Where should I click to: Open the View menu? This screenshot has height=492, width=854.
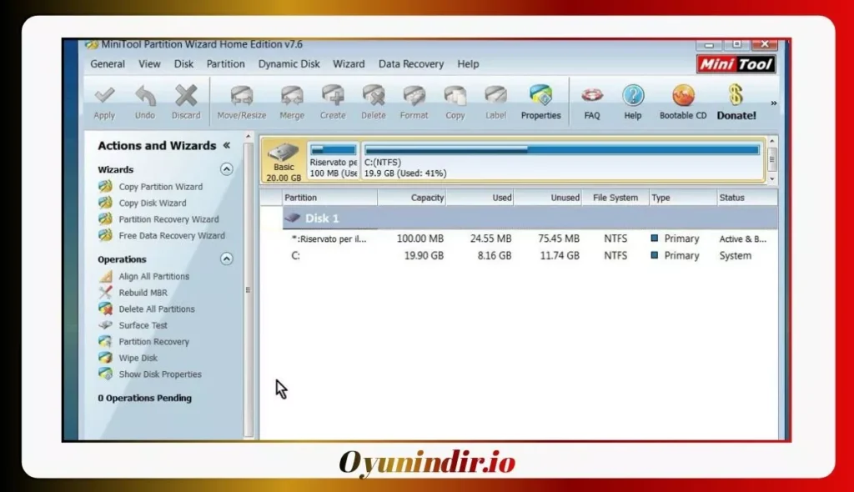click(149, 63)
